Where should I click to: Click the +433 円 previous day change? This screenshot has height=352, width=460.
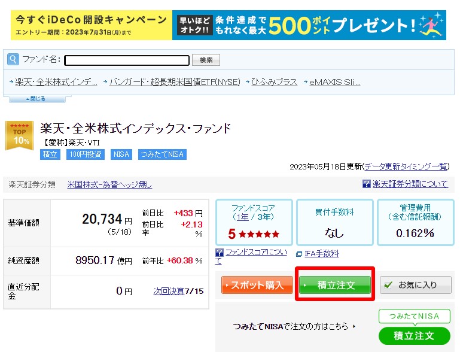188,213
